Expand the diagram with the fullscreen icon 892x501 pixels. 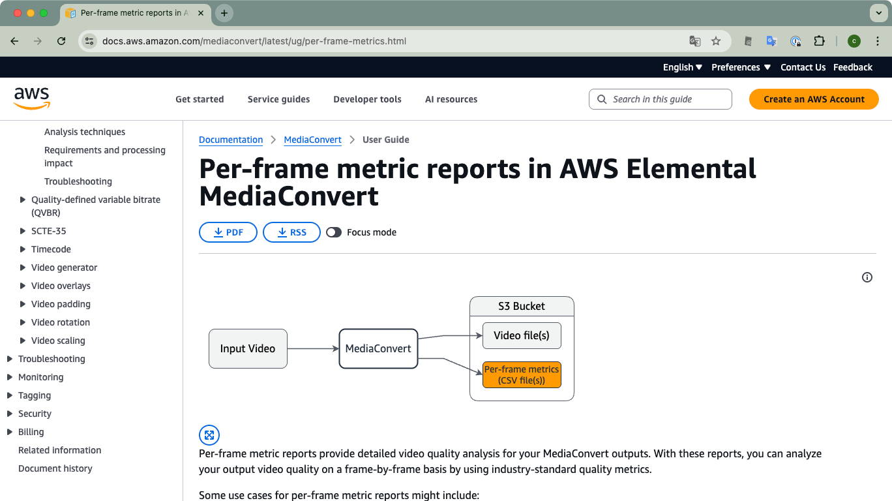209,435
